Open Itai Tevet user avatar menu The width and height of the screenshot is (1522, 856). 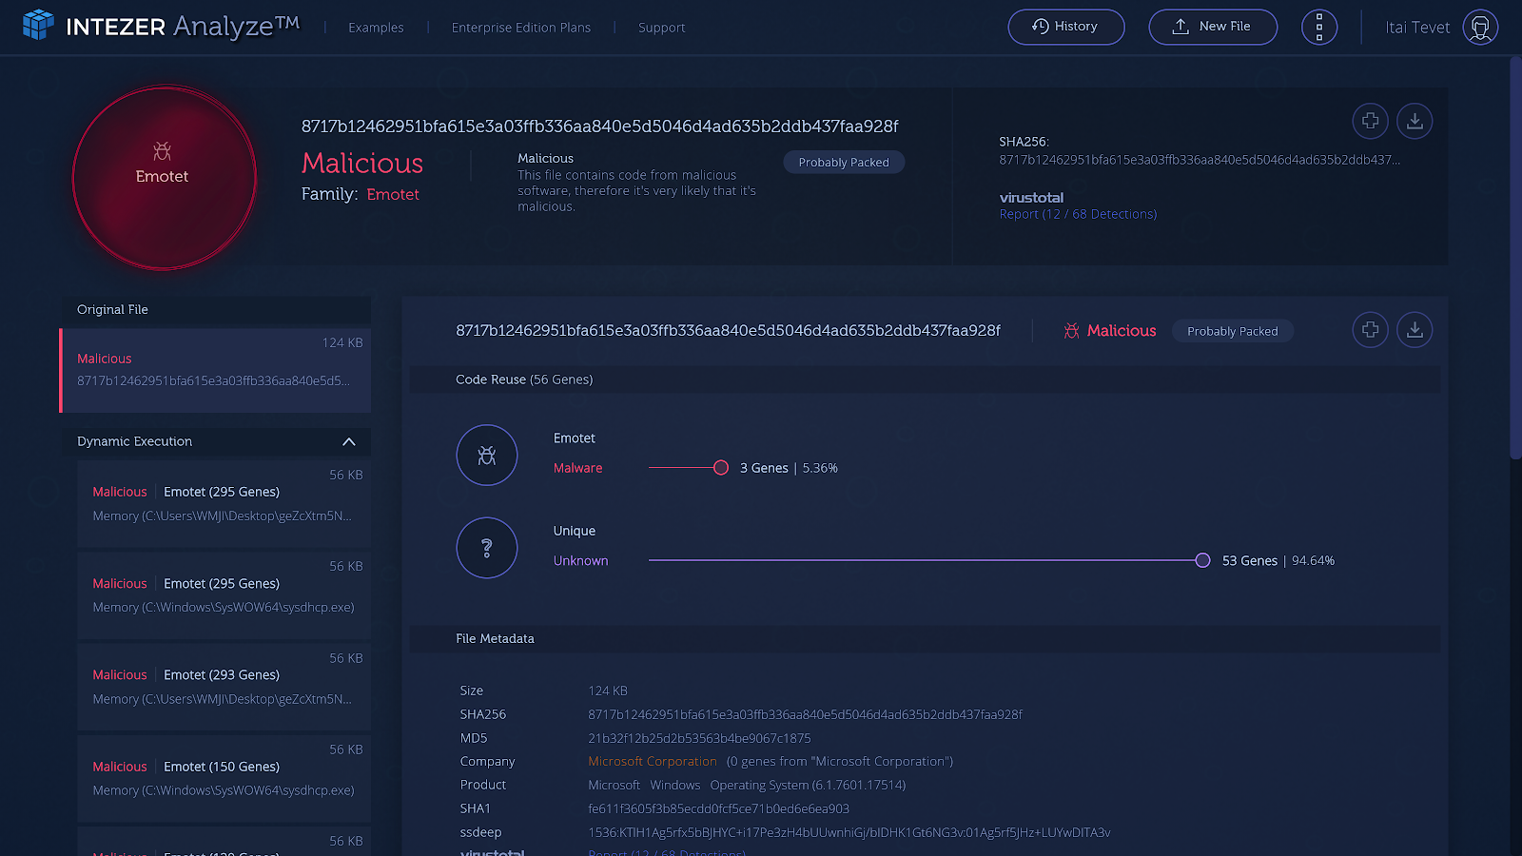(1480, 27)
